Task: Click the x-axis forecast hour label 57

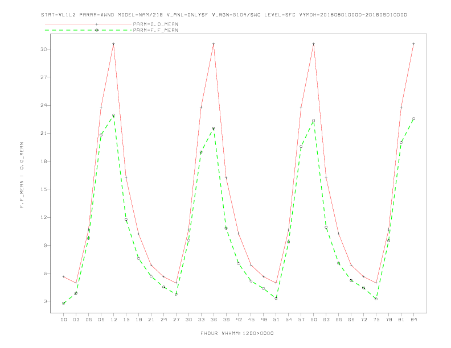Action: coord(301,320)
